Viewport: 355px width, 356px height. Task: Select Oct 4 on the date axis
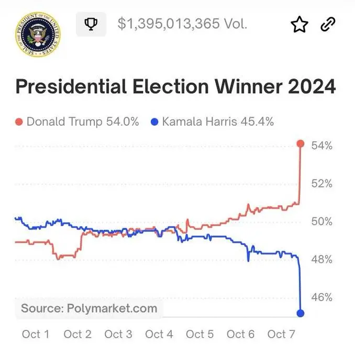(159, 334)
